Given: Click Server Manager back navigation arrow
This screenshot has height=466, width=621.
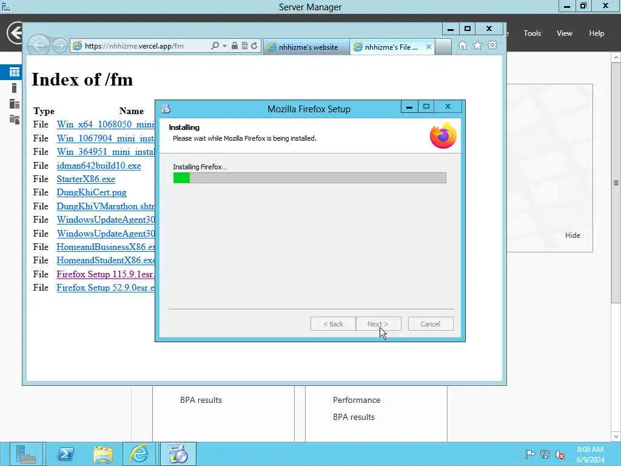Looking at the screenshot, I should point(15,33).
